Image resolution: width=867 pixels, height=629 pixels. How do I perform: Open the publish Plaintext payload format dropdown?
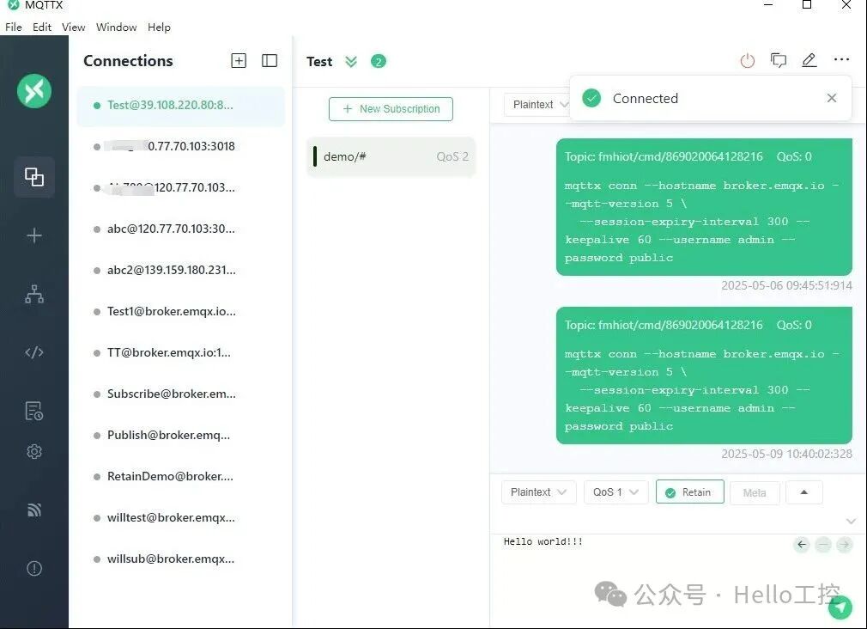pos(538,492)
